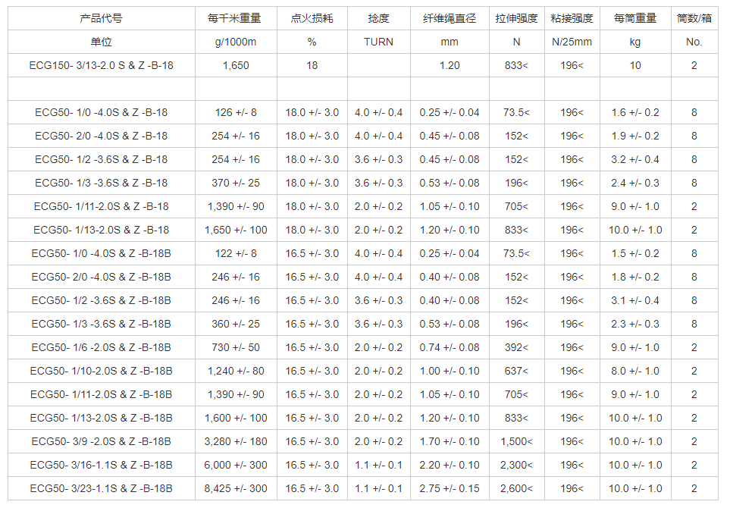Select the 每筒重量 column header

pos(634,19)
